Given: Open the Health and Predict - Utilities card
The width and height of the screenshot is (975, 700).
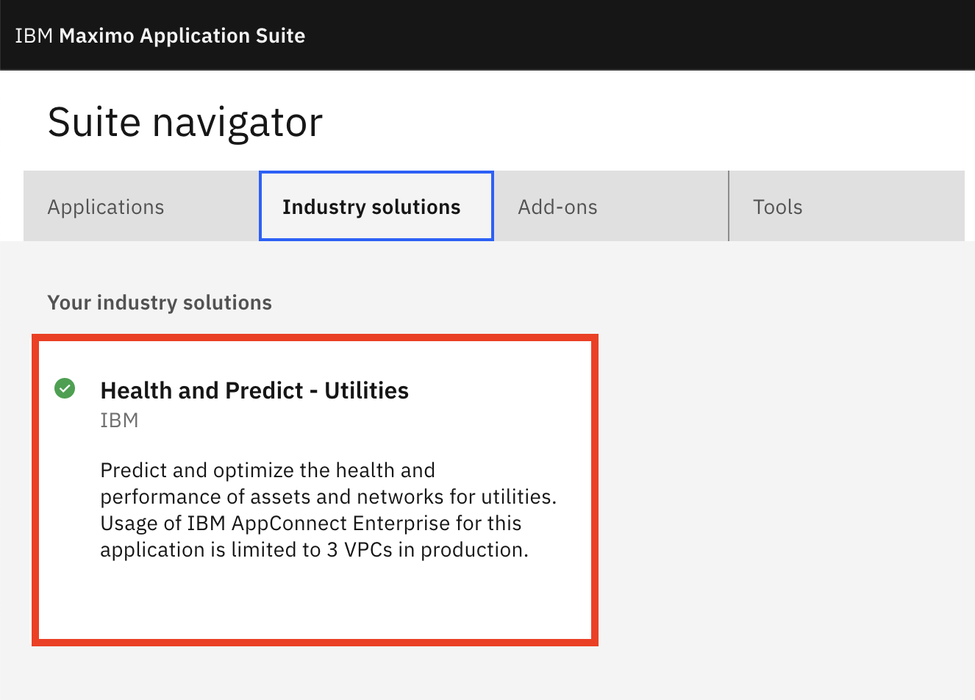Looking at the screenshot, I should click(x=315, y=490).
